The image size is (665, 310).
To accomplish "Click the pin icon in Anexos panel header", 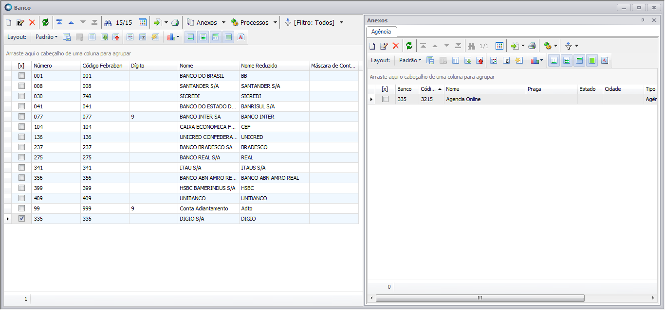I will (x=643, y=20).
